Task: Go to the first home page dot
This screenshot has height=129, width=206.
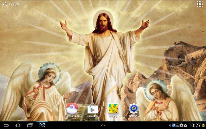Action: (92, 4)
